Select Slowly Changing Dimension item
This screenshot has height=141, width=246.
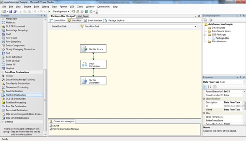[x=20, y=49]
